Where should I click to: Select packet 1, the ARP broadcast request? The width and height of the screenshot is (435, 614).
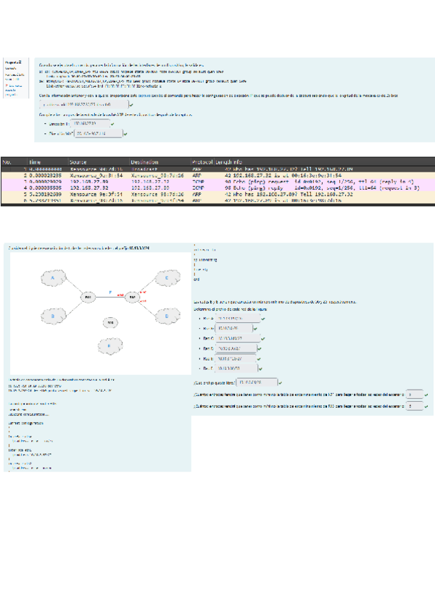(x=217, y=169)
